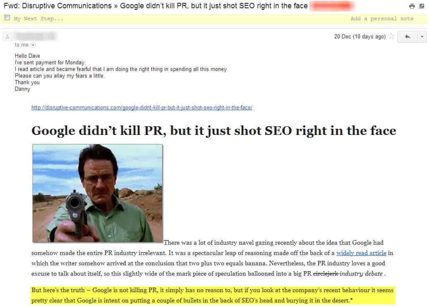This screenshot has width=429, height=307.
Task: Open the article photo of the man with the gun
Action: (x=97, y=193)
